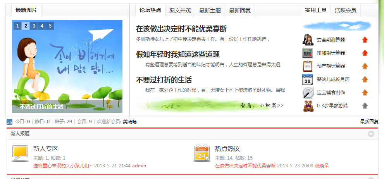
Task: Click the admin username link
Action: (139, 166)
